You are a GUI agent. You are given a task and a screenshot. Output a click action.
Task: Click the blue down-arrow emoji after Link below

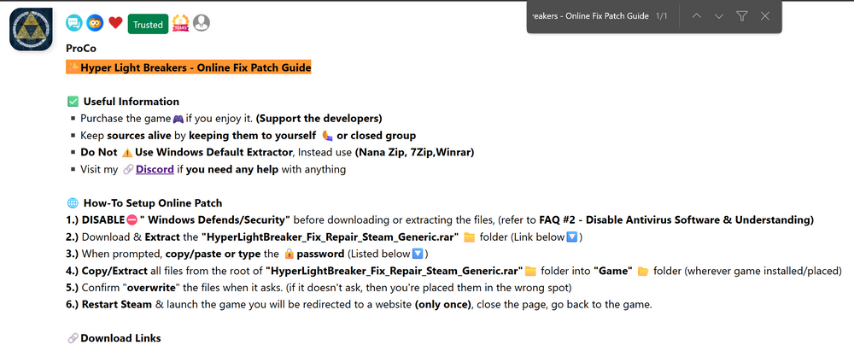(572, 237)
